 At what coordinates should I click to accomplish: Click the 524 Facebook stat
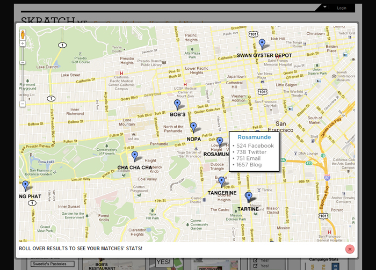[255, 145]
